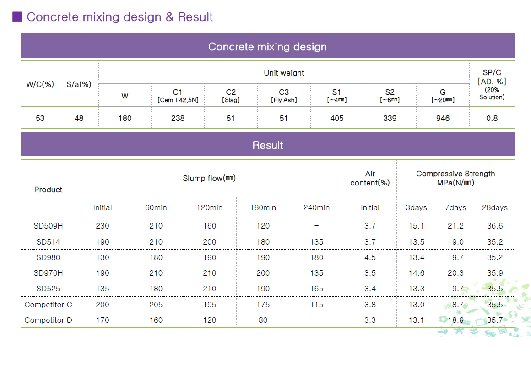
Task: Click Competitor D air content '3.3'
Action: 370,320
